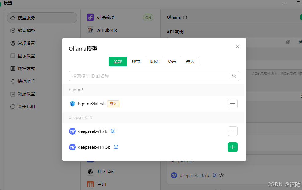
Task: Click the cube icon of 默认模型
Action: [13, 31]
